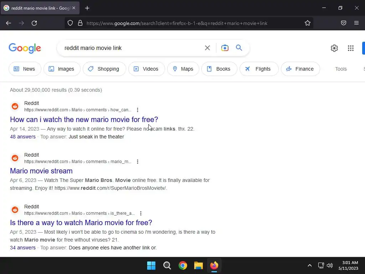Open the clock and date panel

(x=348, y=265)
